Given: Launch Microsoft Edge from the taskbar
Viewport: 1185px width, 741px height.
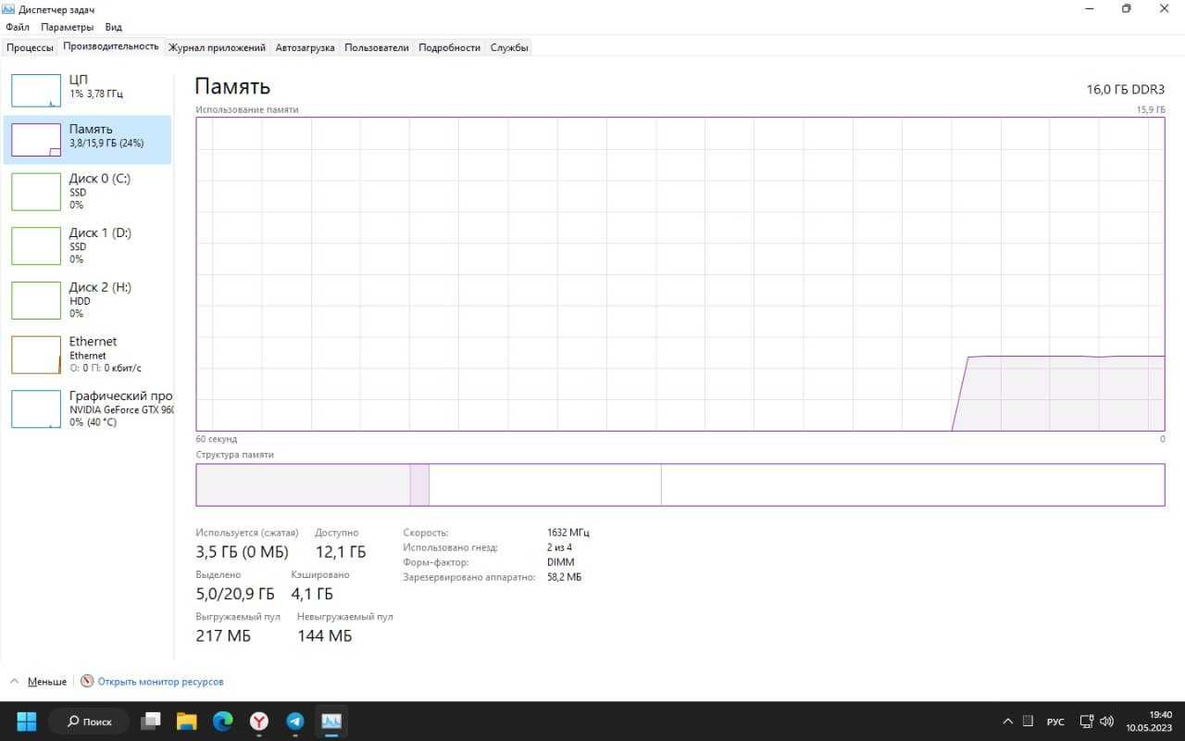Looking at the screenshot, I should [223, 721].
